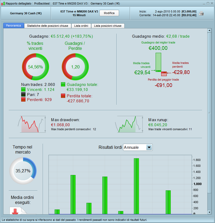The image size is (215, 223).
Task: Select the Panoramica tab
Action: click(14, 26)
